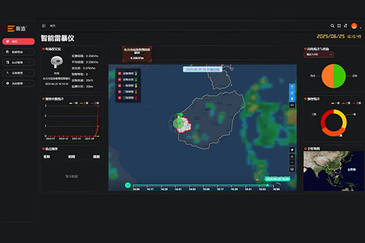Viewport: 365px width, 243px height.
Task: Click the 名称 column header in alarm table
Action: click(47, 157)
